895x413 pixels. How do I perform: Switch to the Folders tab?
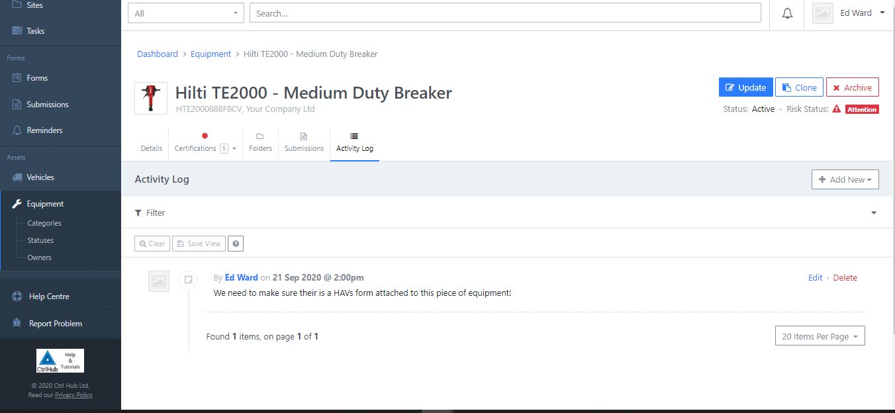260,143
